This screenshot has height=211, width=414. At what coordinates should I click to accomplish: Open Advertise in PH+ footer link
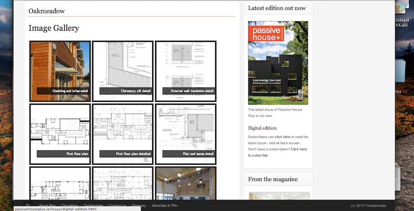(165, 205)
